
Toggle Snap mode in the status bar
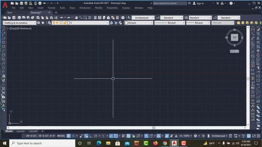pyautogui.click(x=73, y=136)
